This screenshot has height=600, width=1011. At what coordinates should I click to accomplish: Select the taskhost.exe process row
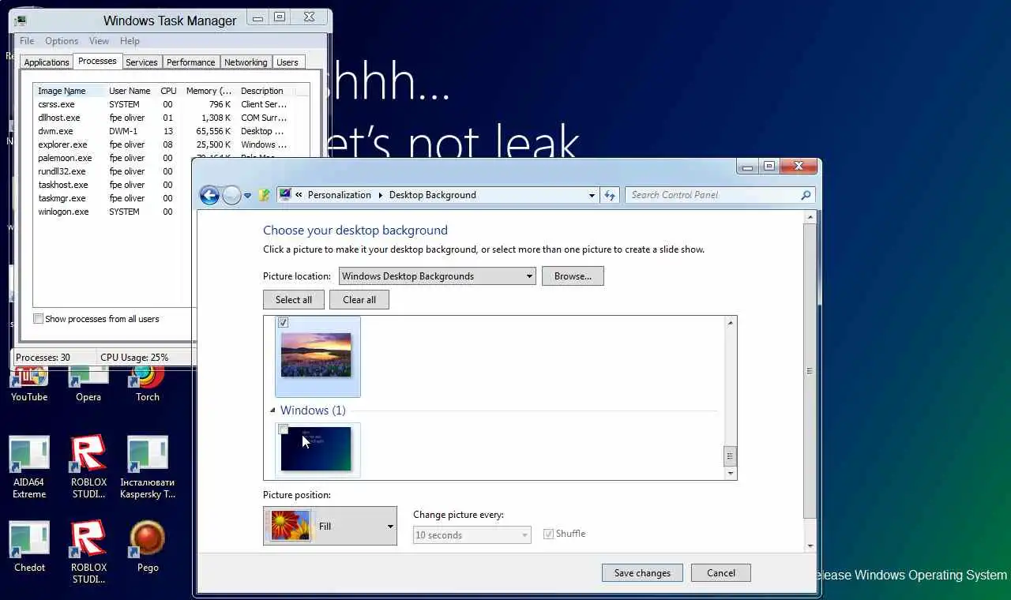pyautogui.click(x=113, y=185)
